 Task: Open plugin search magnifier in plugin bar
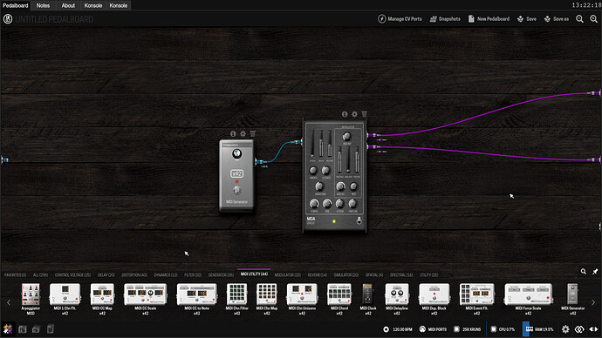[x=583, y=271]
